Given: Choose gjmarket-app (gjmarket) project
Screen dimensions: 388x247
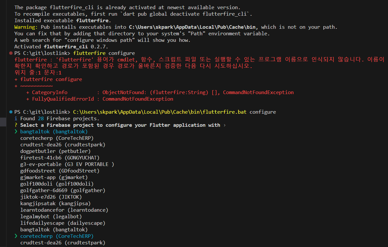Looking at the screenshot, I should [x=54, y=177].
